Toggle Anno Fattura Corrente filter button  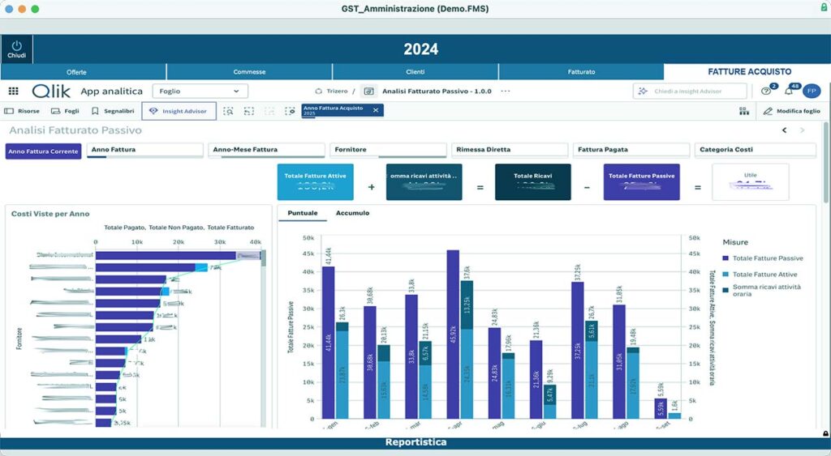[x=44, y=151]
